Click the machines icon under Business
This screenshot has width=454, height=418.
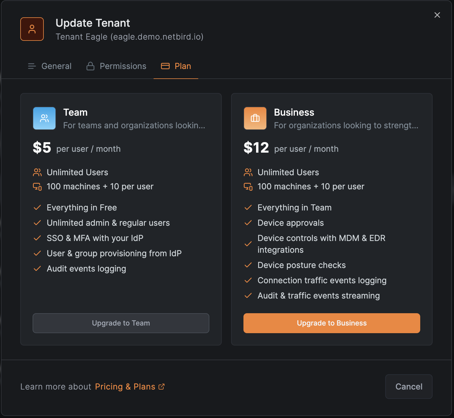[x=248, y=186]
